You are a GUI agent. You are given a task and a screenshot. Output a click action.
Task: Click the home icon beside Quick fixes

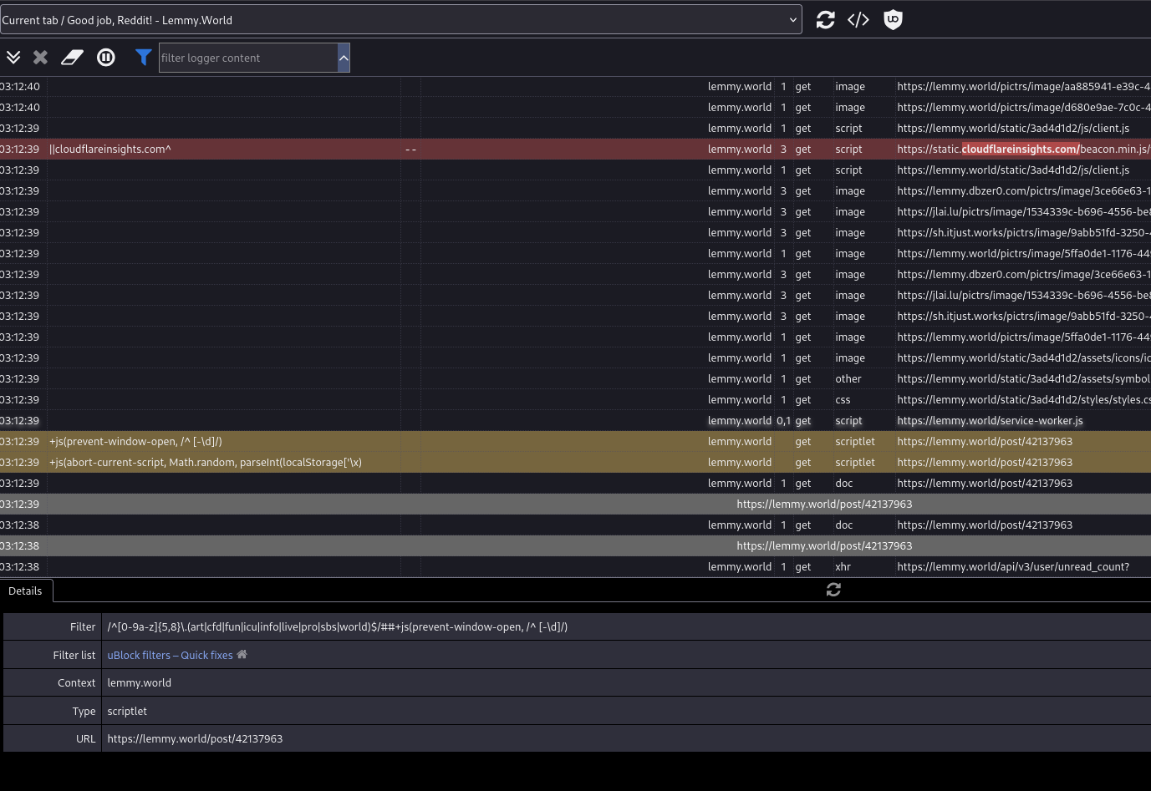[x=242, y=655]
